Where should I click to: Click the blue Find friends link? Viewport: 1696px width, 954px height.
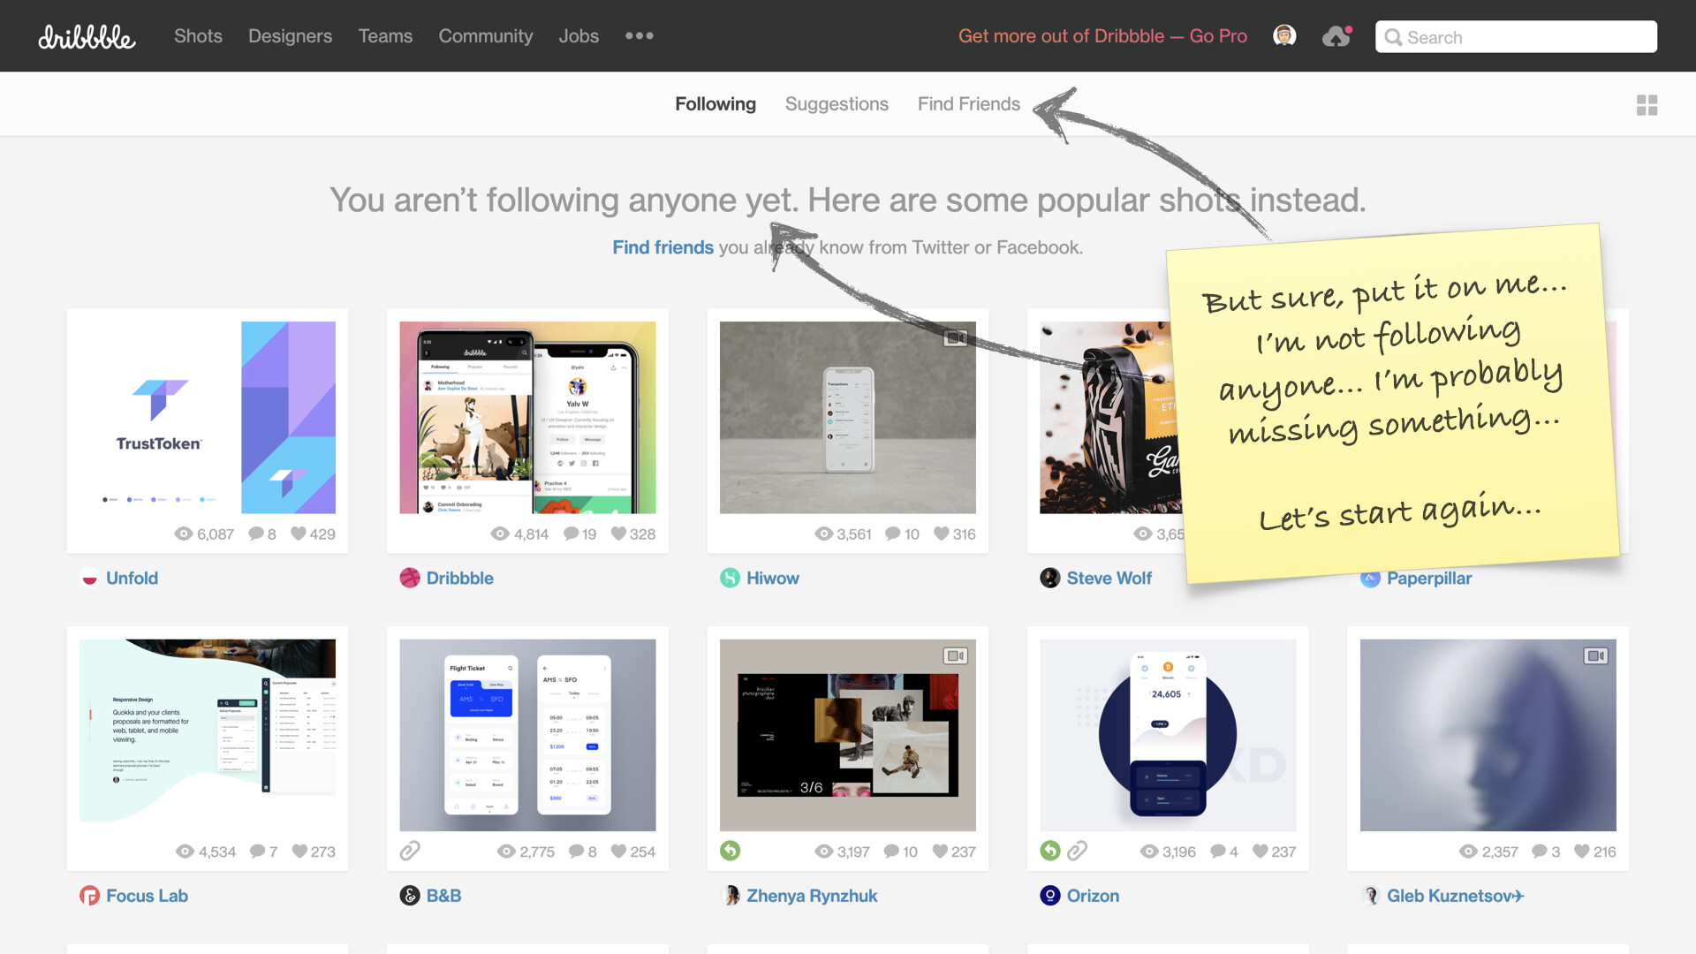(x=662, y=247)
